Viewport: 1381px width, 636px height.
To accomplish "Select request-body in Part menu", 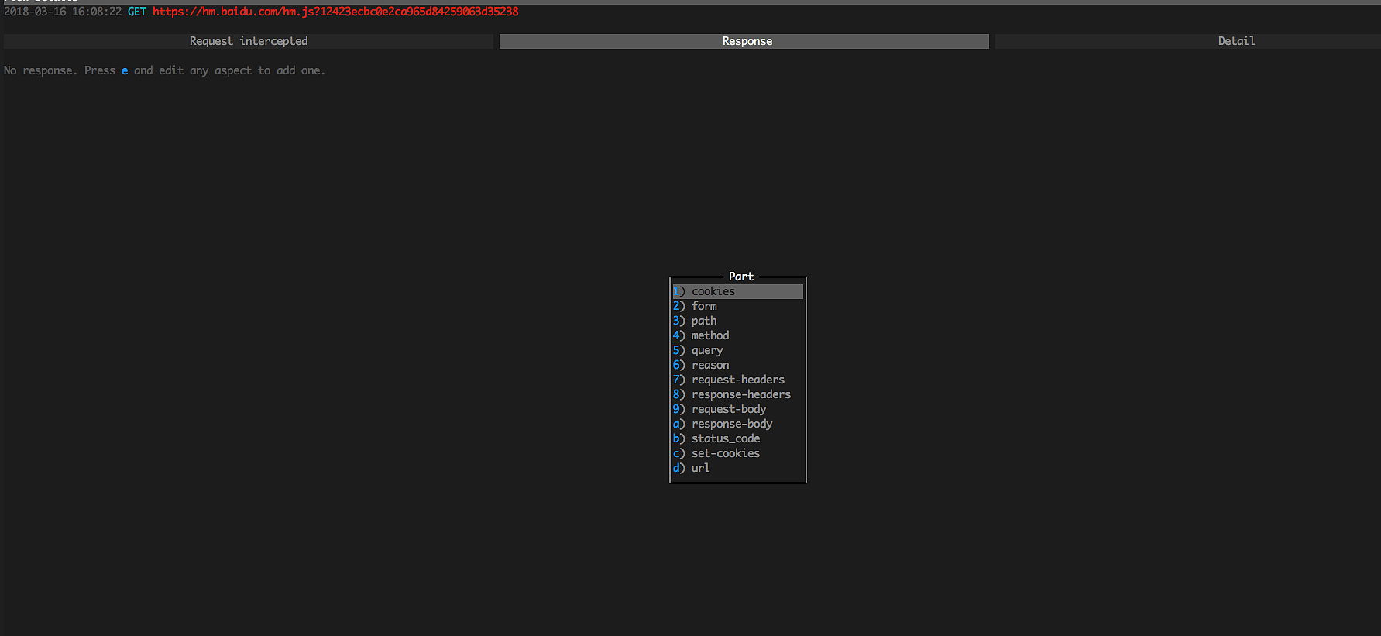I will [x=728, y=409].
